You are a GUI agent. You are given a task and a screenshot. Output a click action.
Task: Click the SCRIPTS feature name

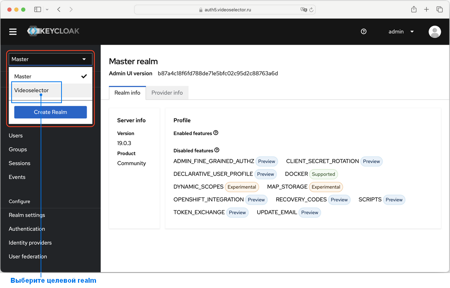click(x=370, y=199)
